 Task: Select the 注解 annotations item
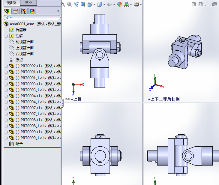tap(19, 36)
